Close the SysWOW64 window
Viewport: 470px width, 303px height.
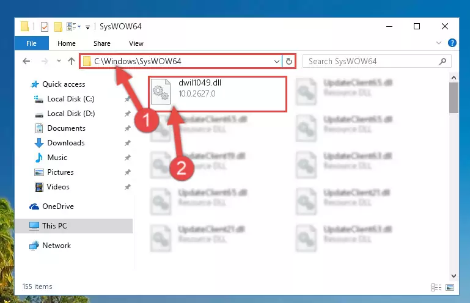coord(445,26)
